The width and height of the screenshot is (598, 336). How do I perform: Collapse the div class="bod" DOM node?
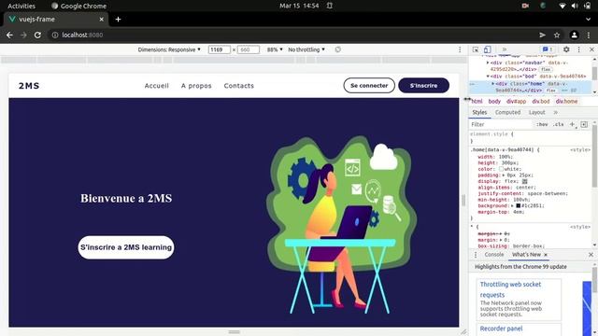pos(488,77)
